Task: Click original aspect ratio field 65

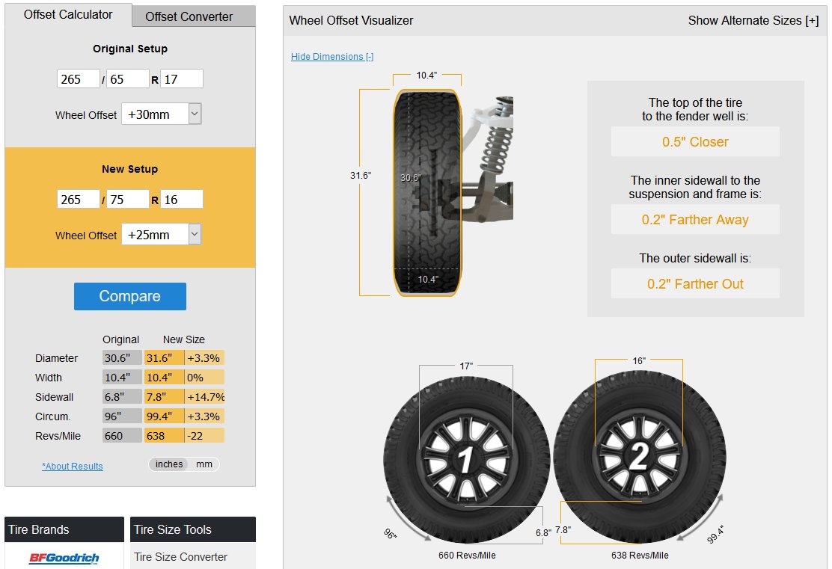Action: [x=127, y=79]
